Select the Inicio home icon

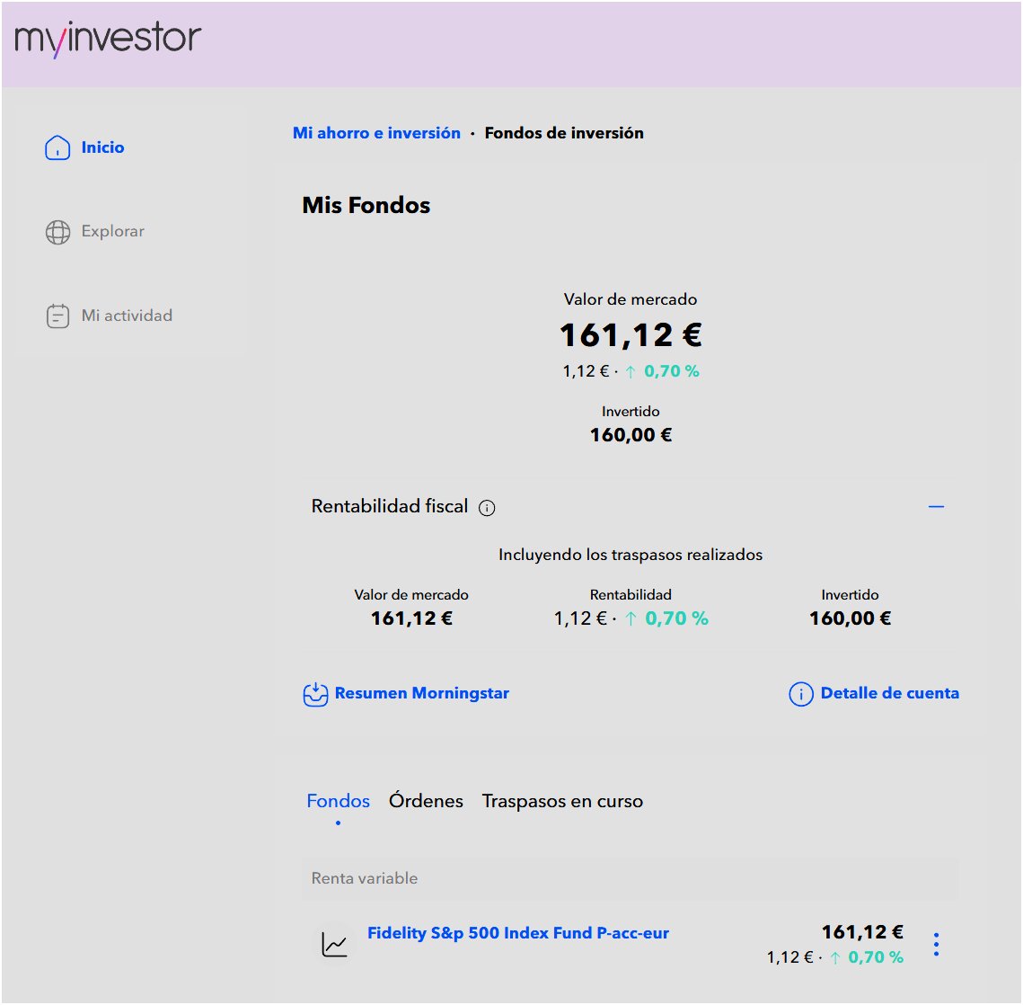[x=57, y=147]
